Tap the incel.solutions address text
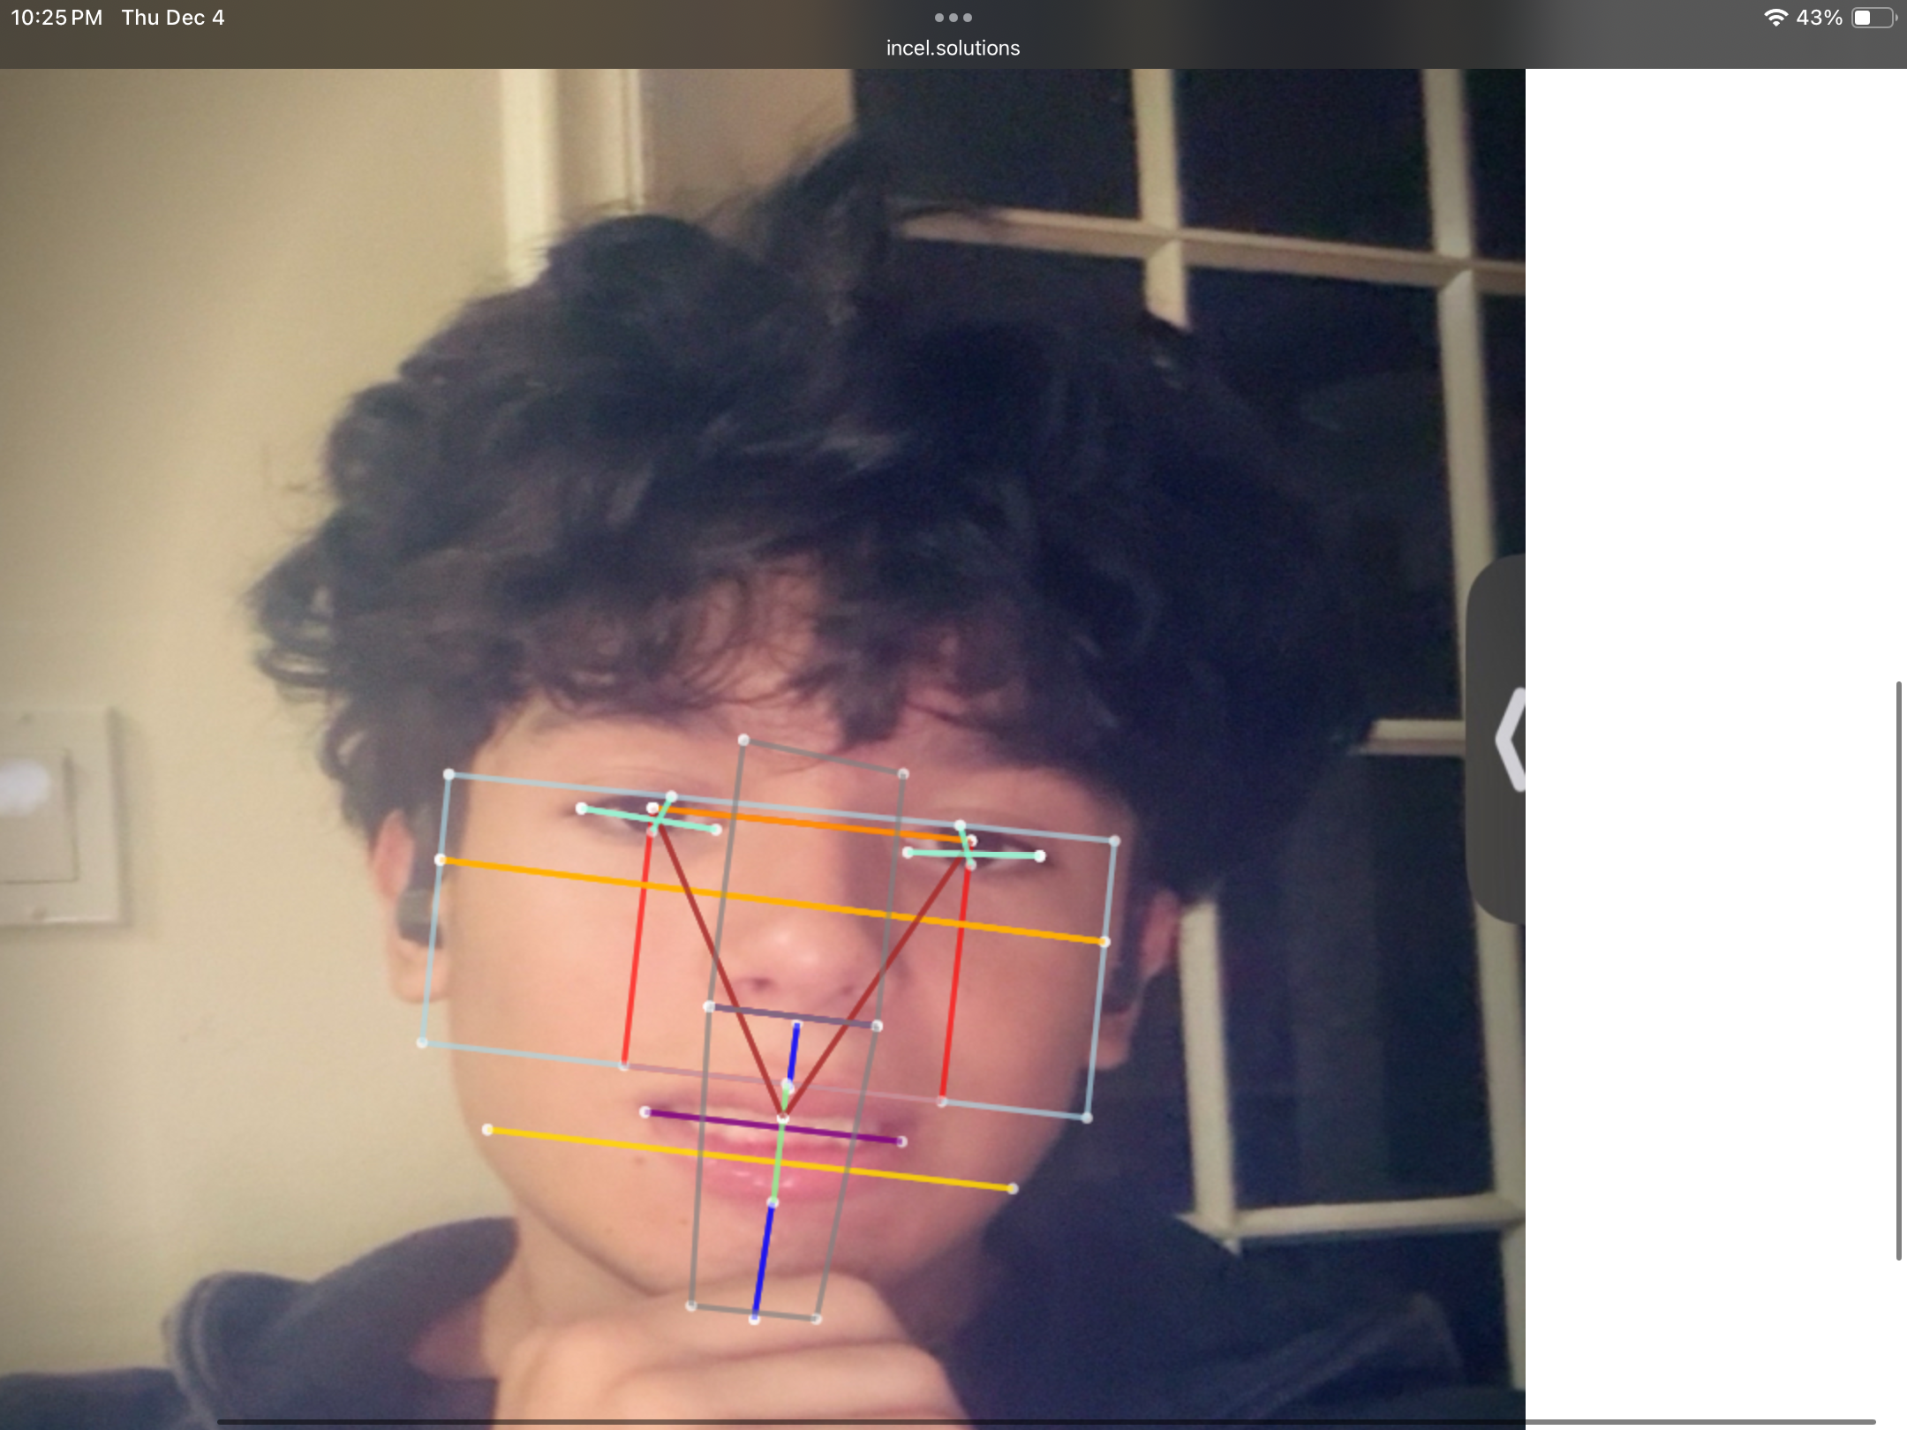 click(953, 49)
